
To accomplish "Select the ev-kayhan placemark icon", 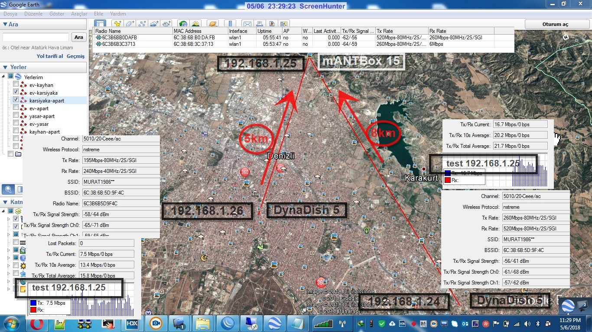I will pos(23,85).
